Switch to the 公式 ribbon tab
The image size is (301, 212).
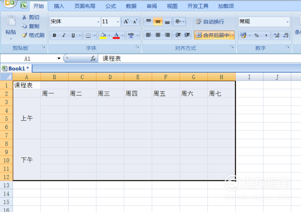[110, 6]
